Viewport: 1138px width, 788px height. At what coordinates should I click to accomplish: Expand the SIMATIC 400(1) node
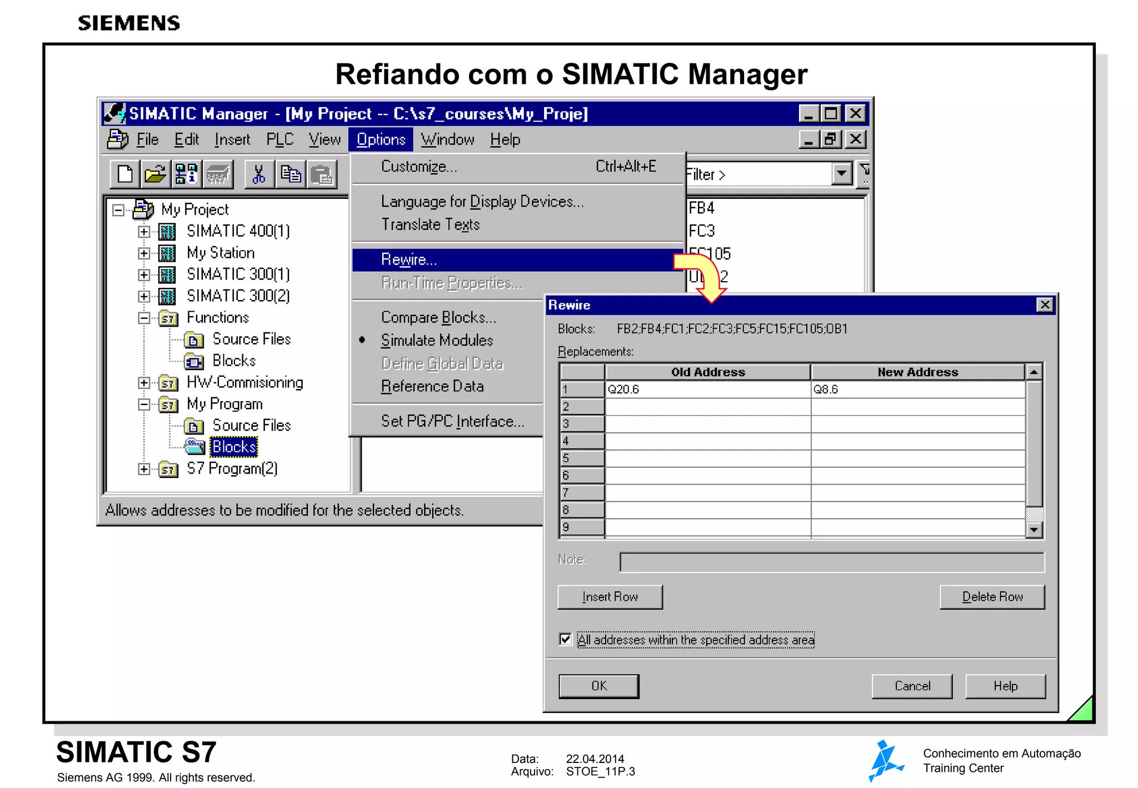point(144,232)
